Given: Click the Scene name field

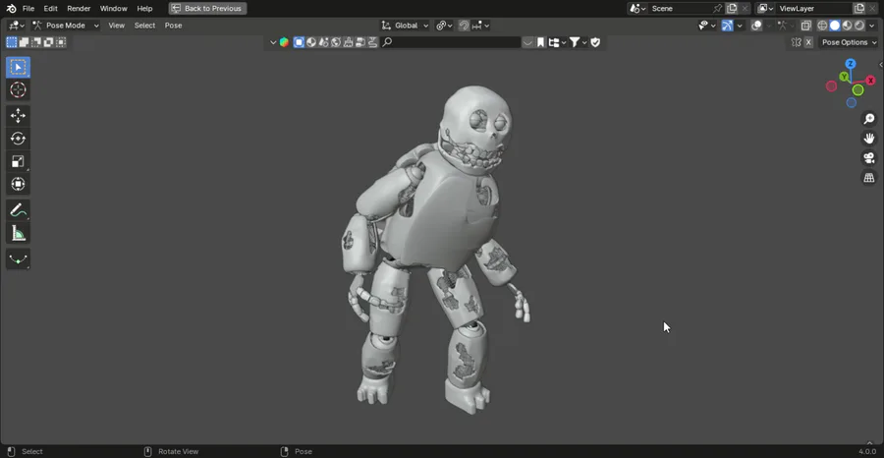Looking at the screenshot, I should pyautogui.click(x=680, y=9).
